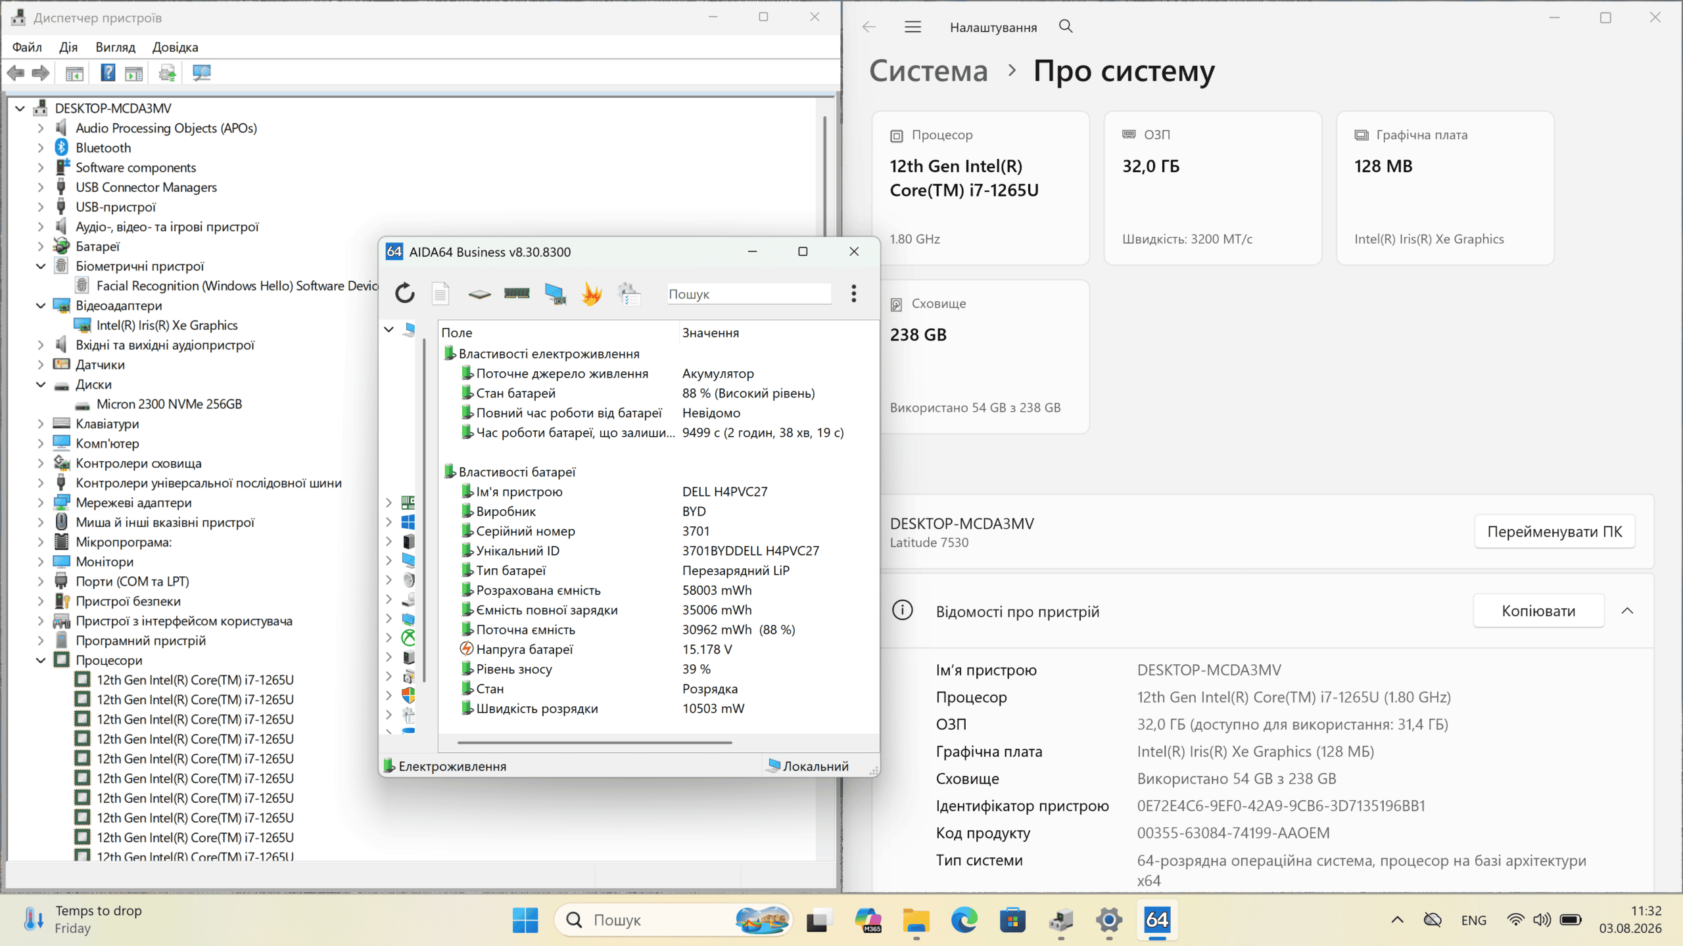This screenshot has width=1683, height=946.
Task: Click the Settings back arrow
Action: (x=869, y=27)
